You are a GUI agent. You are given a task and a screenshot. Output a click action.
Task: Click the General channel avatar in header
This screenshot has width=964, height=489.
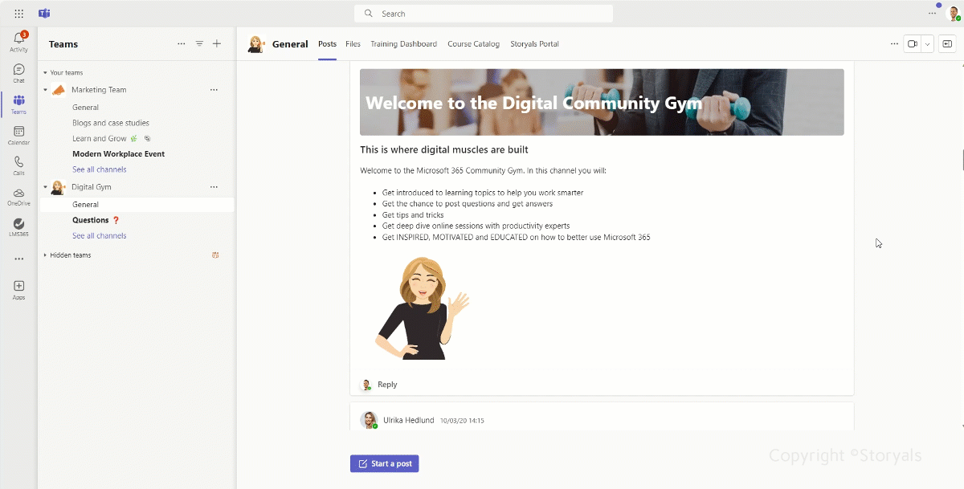point(256,44)
